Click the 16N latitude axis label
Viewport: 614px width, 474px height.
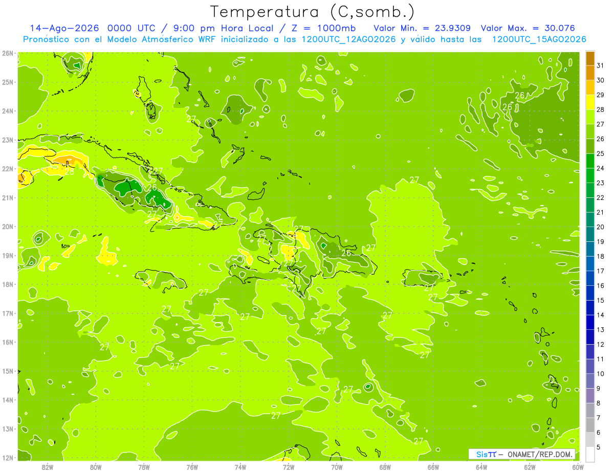[7, 342]
